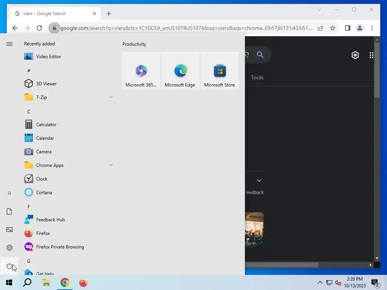Open Pictures from Start sidebar
387x290 pixels.
[9, 230]
